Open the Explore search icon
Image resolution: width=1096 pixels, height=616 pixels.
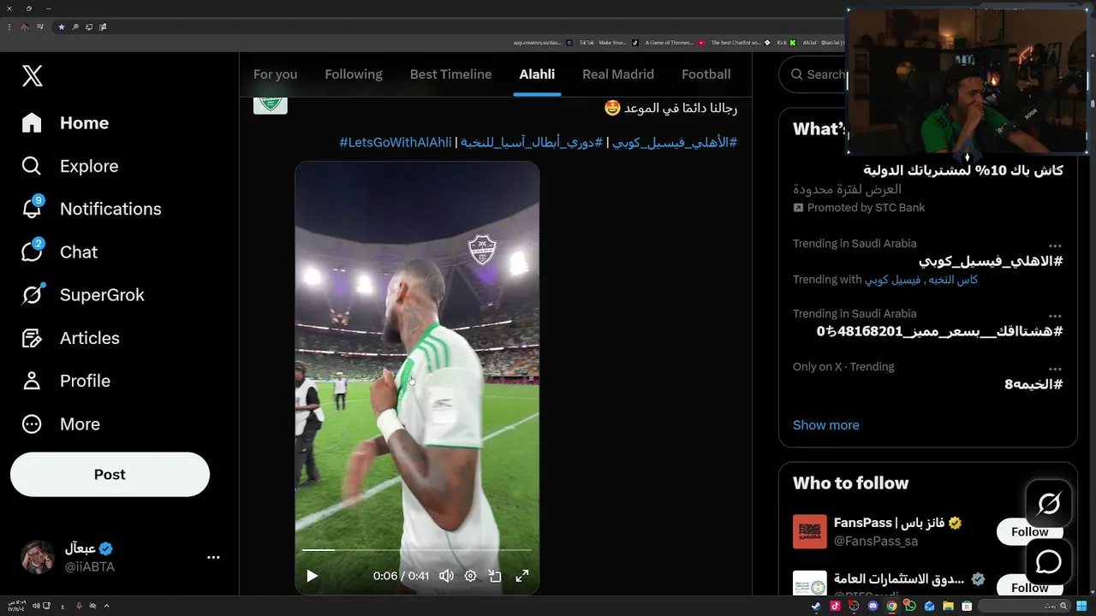[32, 166]
